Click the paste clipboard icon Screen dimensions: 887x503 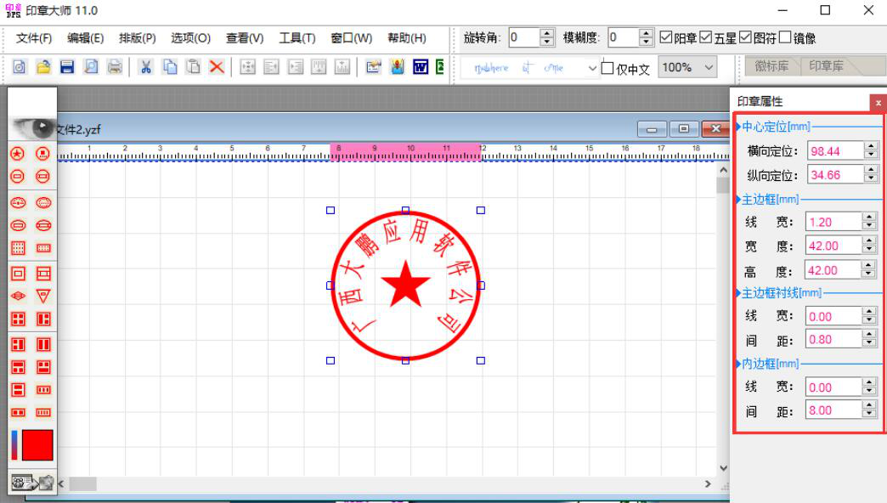(194, 67)
